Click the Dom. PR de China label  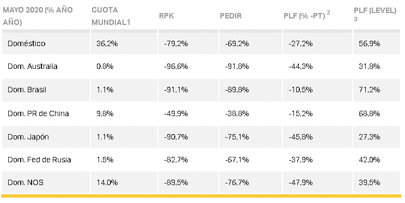point(38,113)
